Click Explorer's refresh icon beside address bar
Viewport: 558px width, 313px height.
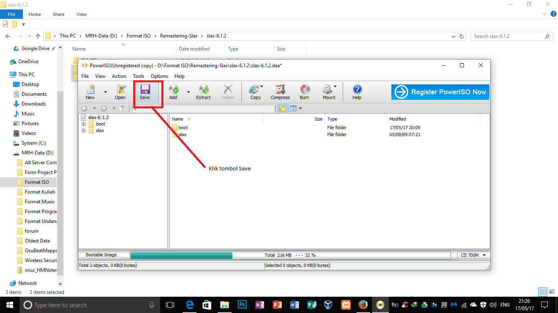462,36
